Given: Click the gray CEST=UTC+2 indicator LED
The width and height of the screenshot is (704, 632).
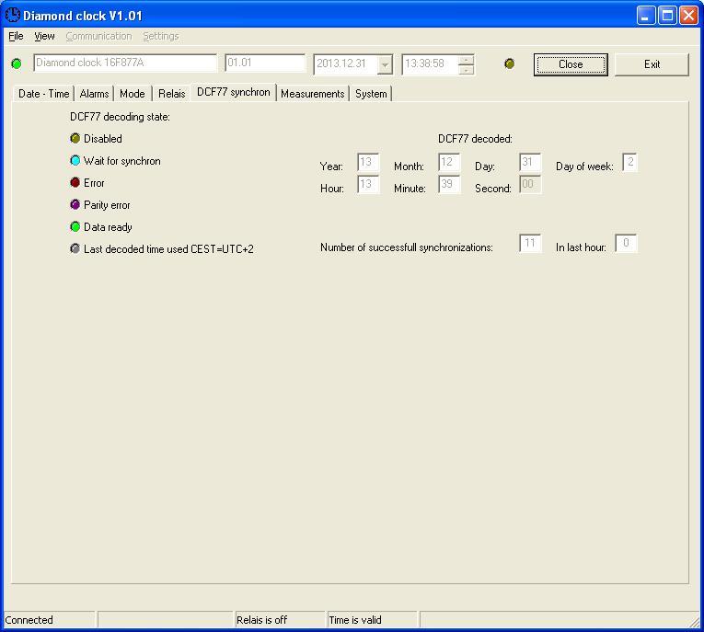Looking at the screenshot, I should pos(75,248).
